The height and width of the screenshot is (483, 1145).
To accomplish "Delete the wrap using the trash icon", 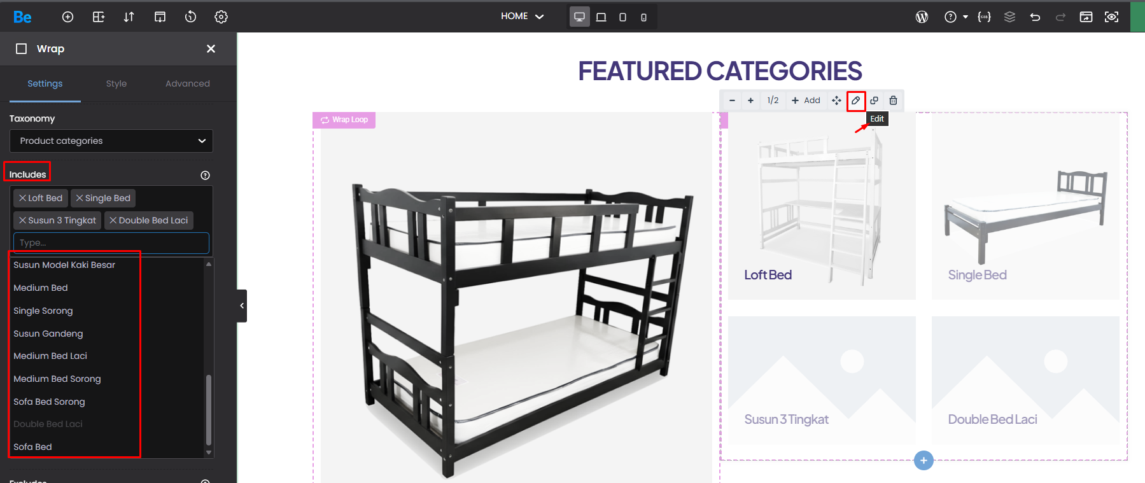I will [x=893, y=101].
